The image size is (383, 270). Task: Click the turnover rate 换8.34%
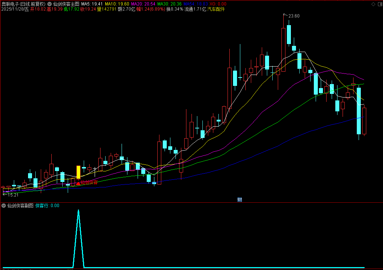[175, 9]
